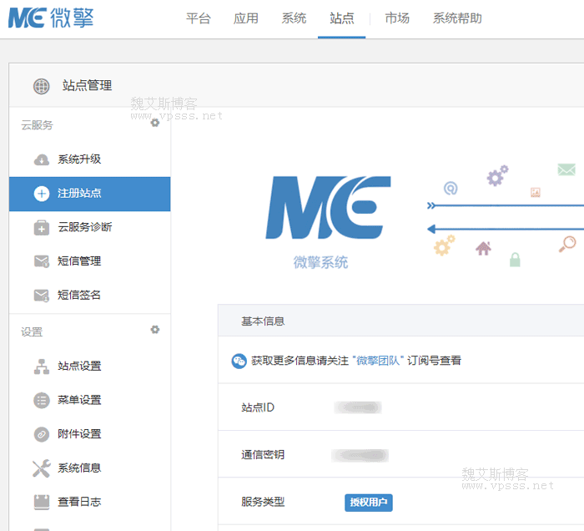Viewport: 584px width, 531px height.
Task: Click the blurred 站点ID value
Action: pos(358,407)
